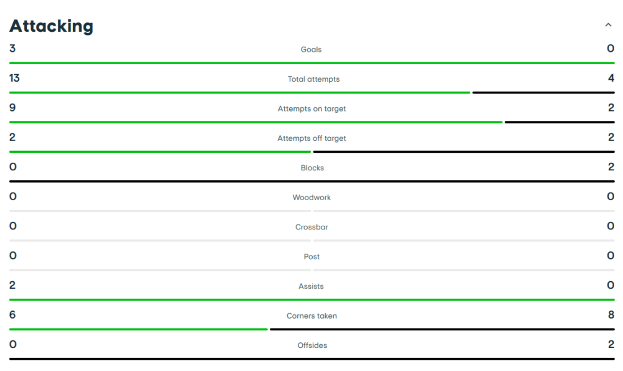Select the Crossbar stat label
This screenshot has height=371, width=623.
[x=311, y=227]
